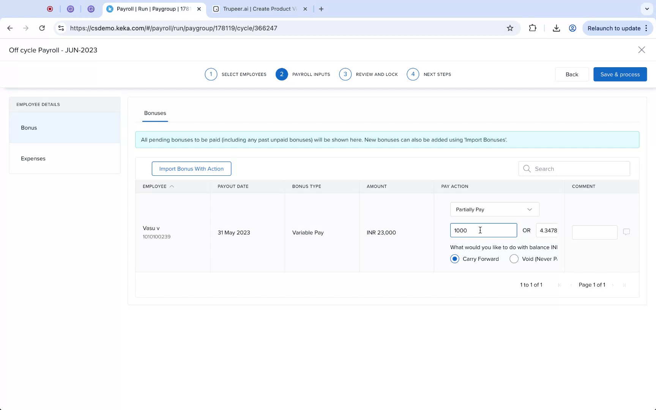
Task: Open the Partially Pay dropdown
Action: 494,209
